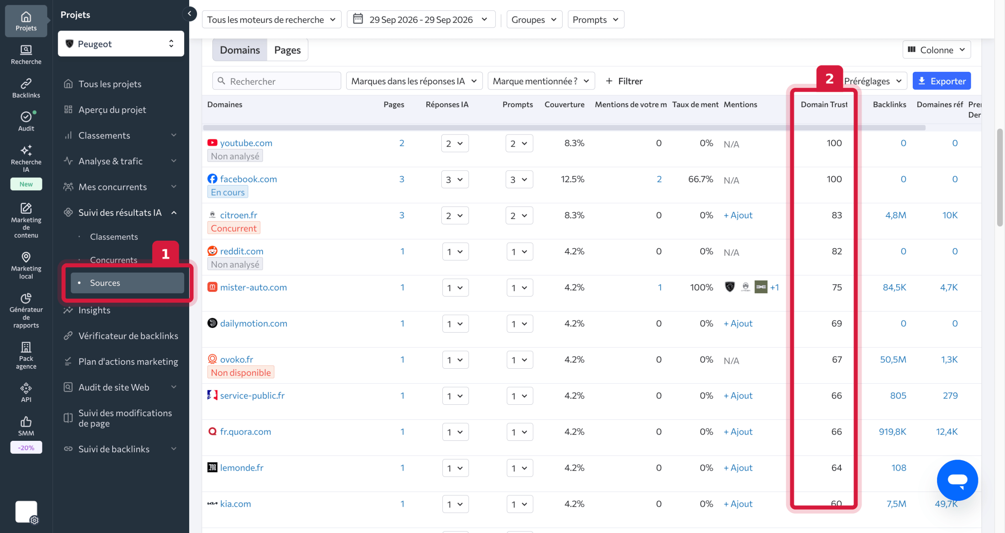Open the citroen.fr domain link

239,215
